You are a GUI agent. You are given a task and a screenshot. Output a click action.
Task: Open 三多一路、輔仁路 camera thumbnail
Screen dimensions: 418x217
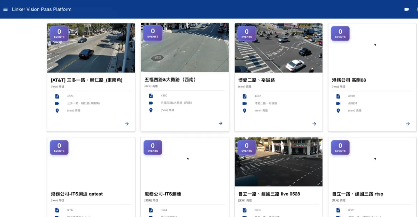click(91, 48)
